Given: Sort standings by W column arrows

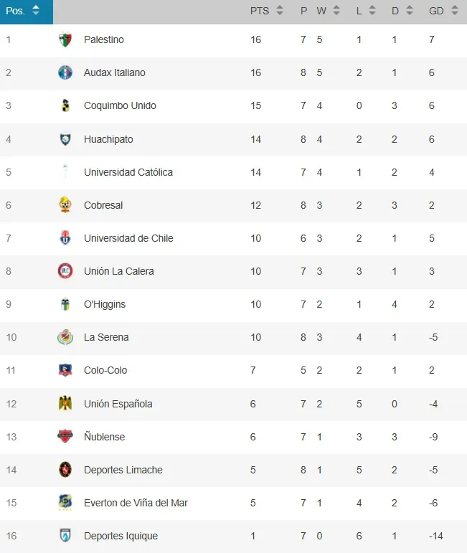Looking at the screenshot, I should [x=336, y=11].
